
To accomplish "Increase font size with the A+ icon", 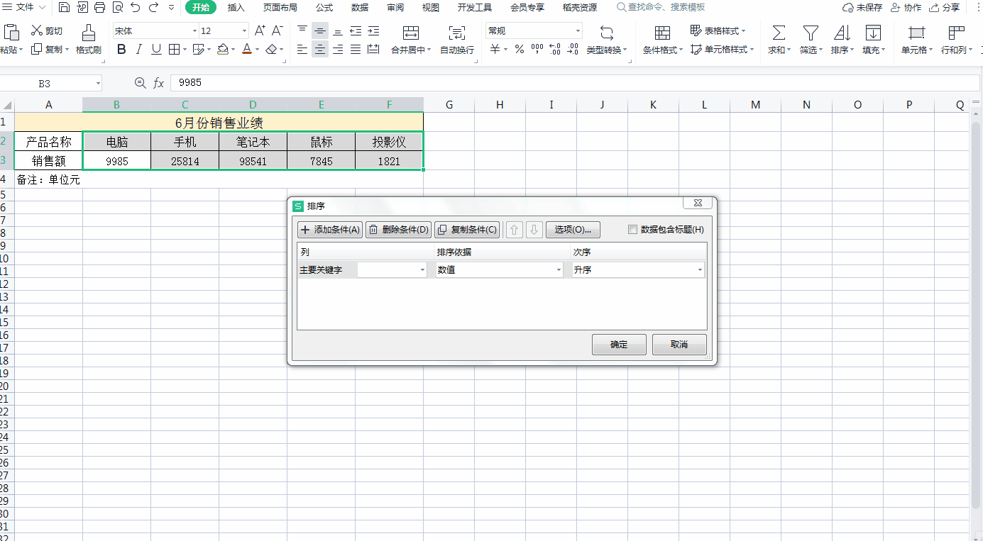I will (x=260, y=31).
